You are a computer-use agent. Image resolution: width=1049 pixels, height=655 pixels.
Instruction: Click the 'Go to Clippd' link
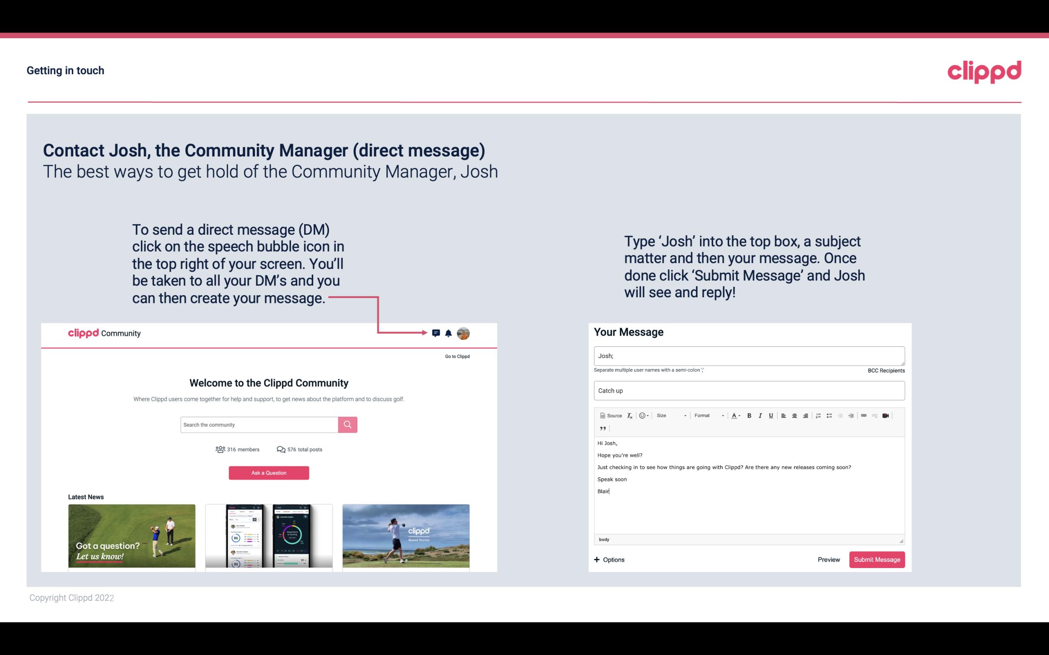pyautogui.click(x=457, y=356)
